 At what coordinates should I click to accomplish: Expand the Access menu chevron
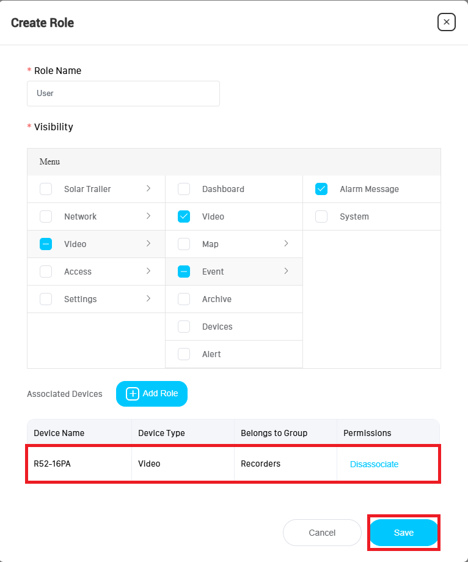click(148, 272)
